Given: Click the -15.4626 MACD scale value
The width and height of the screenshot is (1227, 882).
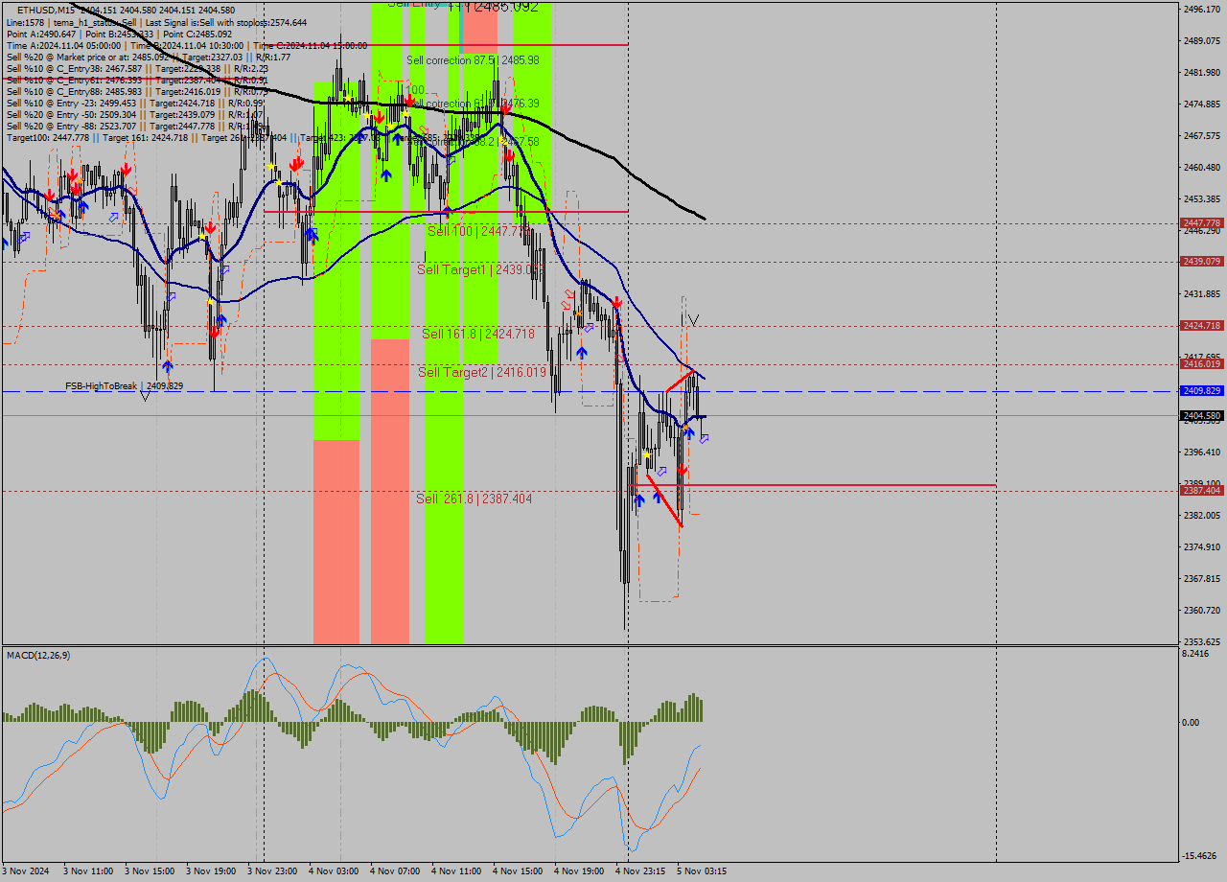Looking at the screenshot, I should (x=1201, y=855).
